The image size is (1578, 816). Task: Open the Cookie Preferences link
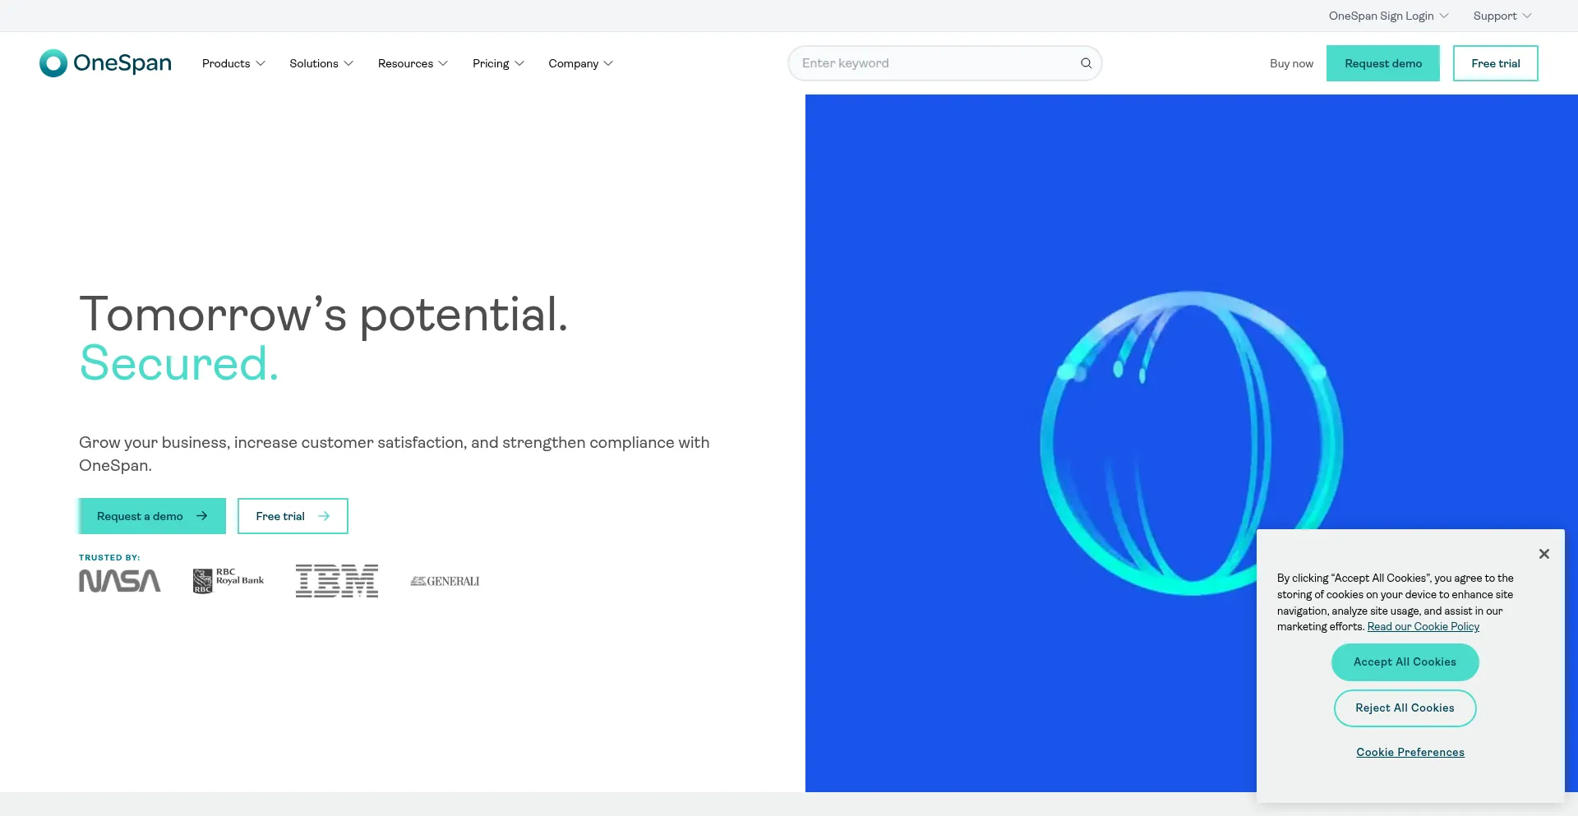pos(1410,752)
